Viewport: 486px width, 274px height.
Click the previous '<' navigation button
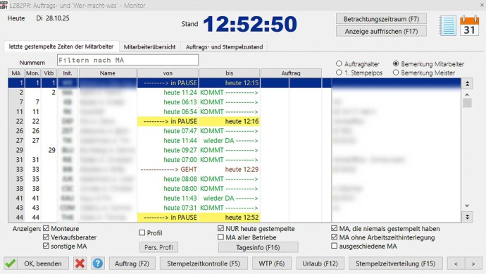456,263
